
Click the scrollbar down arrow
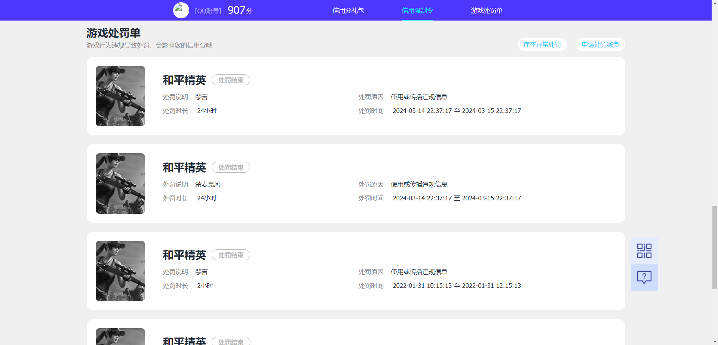coord(715,342)
